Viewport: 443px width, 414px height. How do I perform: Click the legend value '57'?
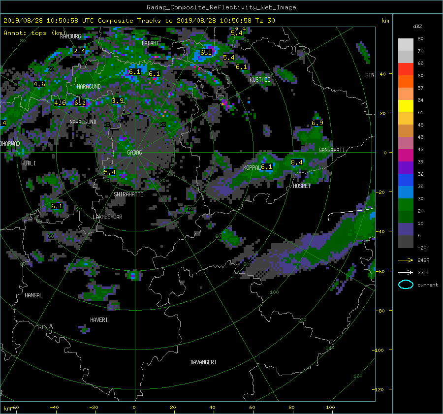pos(420,88)
